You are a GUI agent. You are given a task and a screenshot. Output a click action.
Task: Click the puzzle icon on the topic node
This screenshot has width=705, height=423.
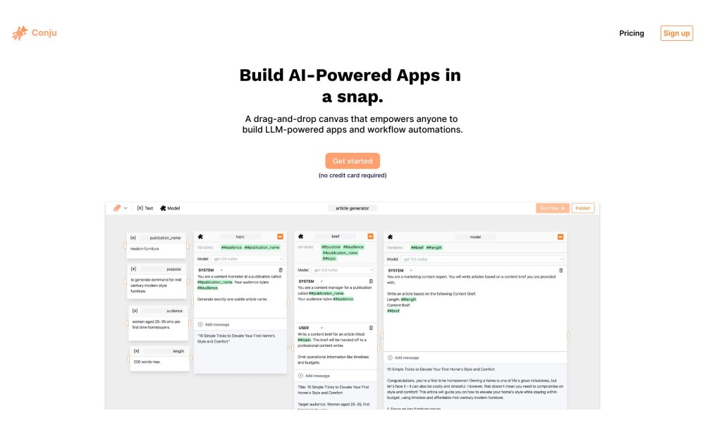click(x=200, y=236)
